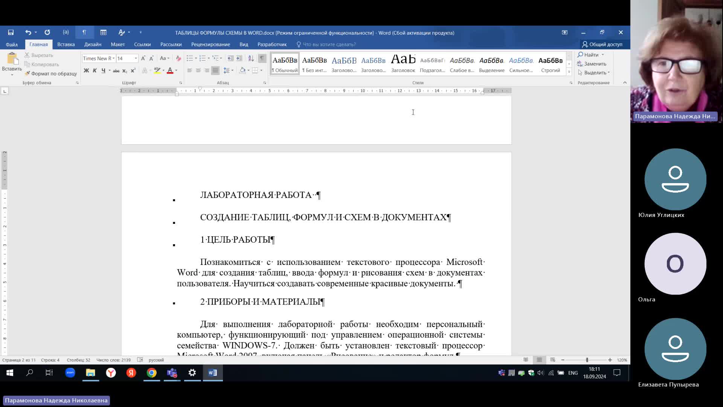Save the document using the floppy icon

point(11,32)
